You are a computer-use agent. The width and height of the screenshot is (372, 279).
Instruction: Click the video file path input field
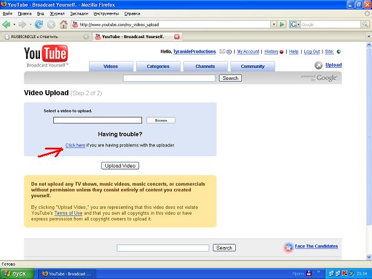pos(97,120)
